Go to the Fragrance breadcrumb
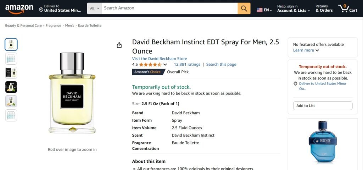This screenshot has height=170, width=363. [53, 26]
